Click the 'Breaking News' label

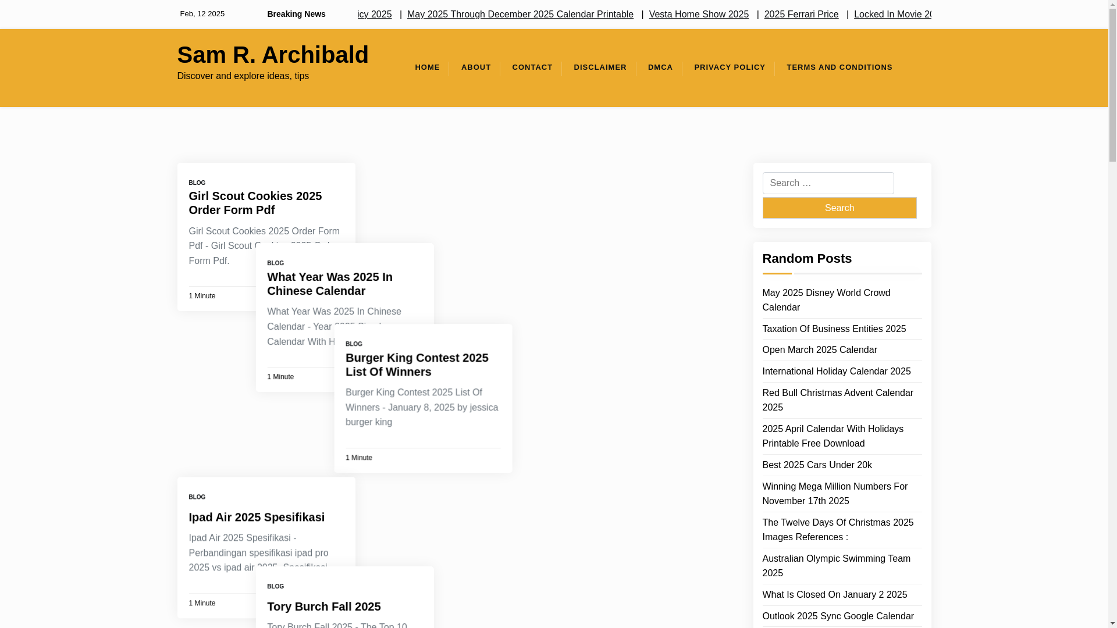296,14
